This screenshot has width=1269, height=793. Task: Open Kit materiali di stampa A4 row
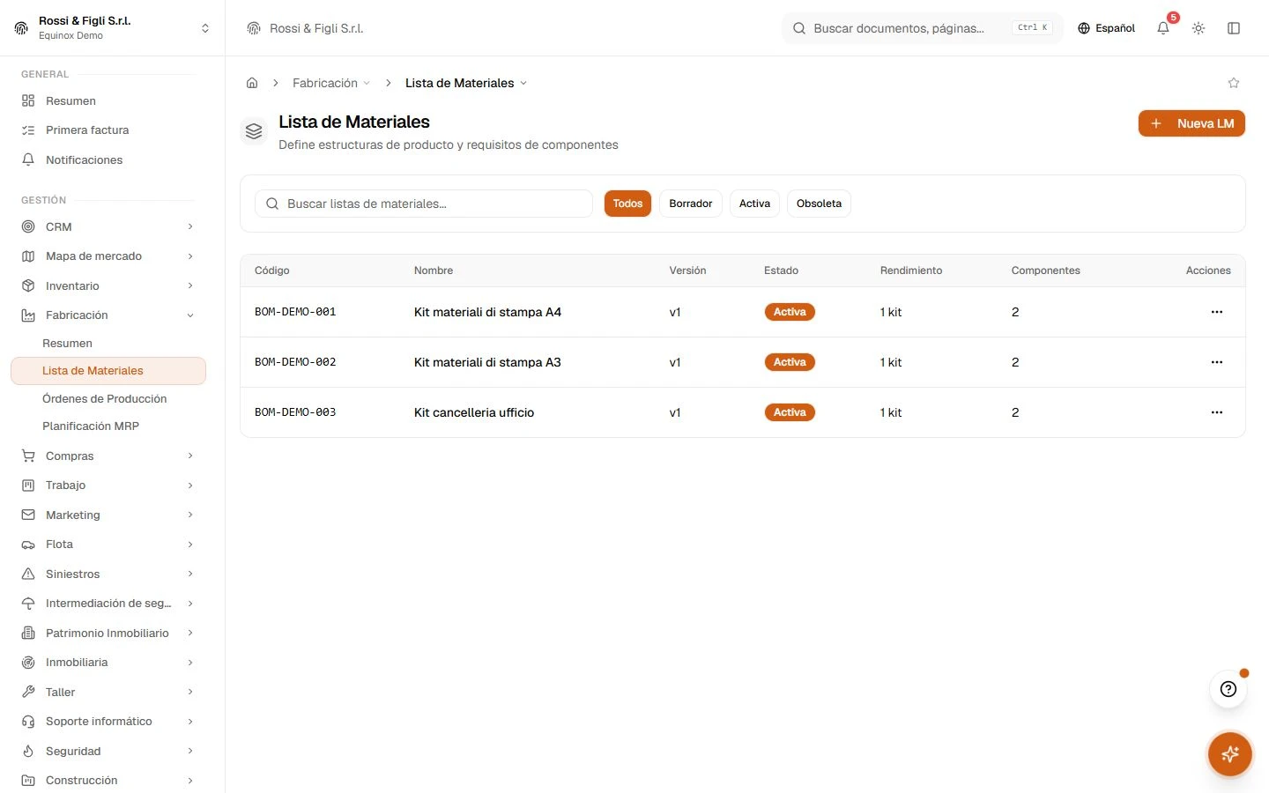click(743, 312)
